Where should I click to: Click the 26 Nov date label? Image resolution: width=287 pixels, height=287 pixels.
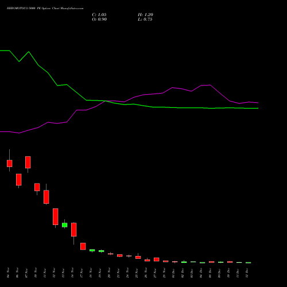(x=146, y=273)
